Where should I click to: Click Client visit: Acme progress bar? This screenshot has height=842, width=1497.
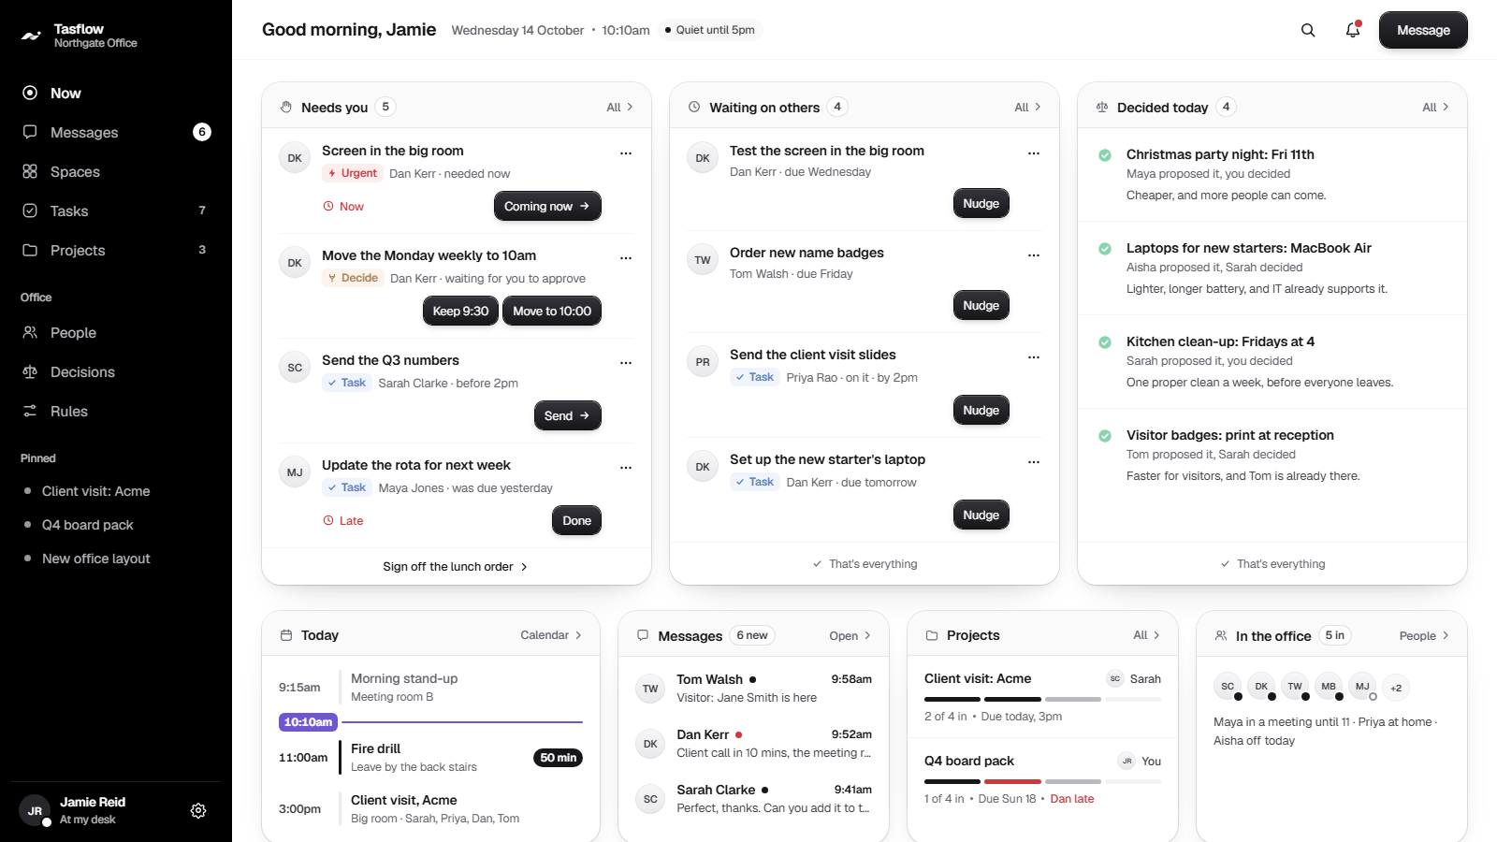point(1042,699)
